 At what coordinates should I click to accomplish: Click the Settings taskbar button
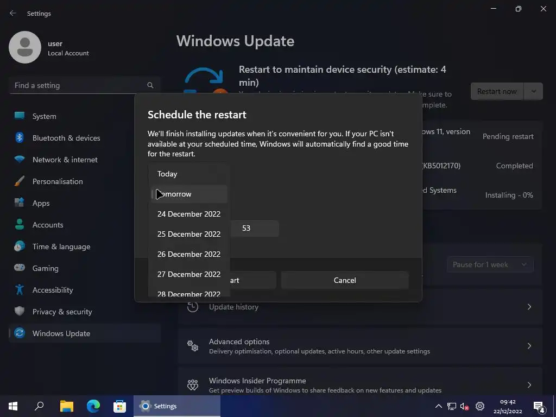177,406
